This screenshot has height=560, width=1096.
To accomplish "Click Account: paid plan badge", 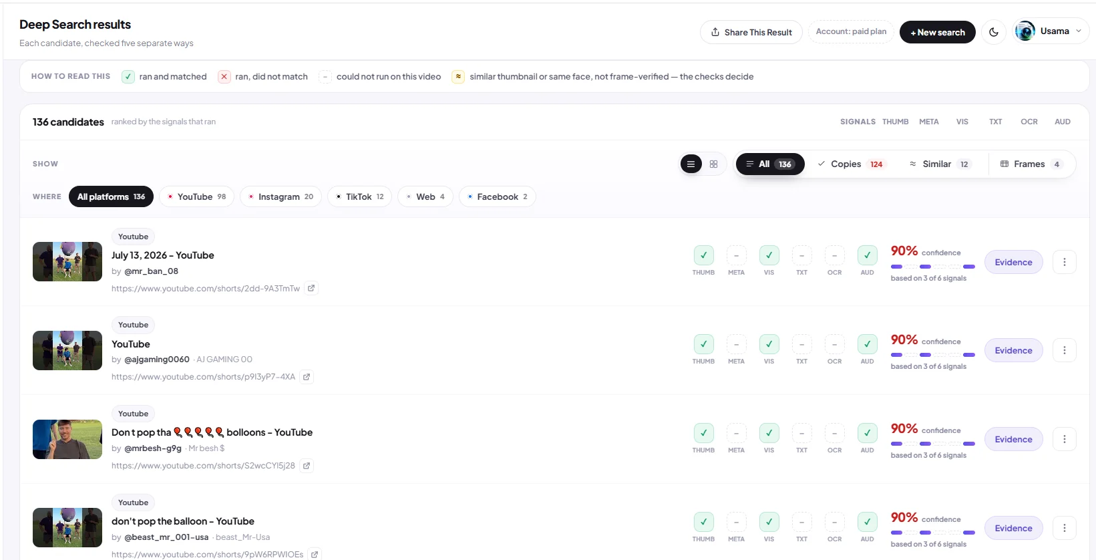I will (851, 31).
